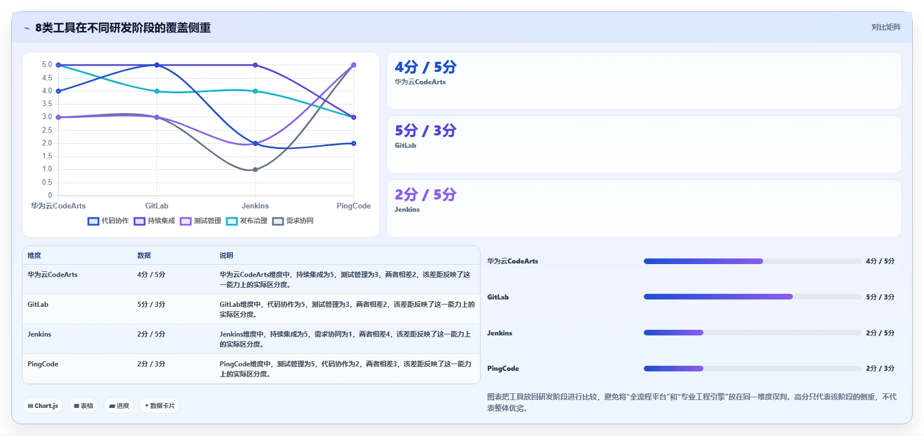Click the Jenkins x-axis label on chart
This screenshot has height=436, width=924.
coord(255,206)
